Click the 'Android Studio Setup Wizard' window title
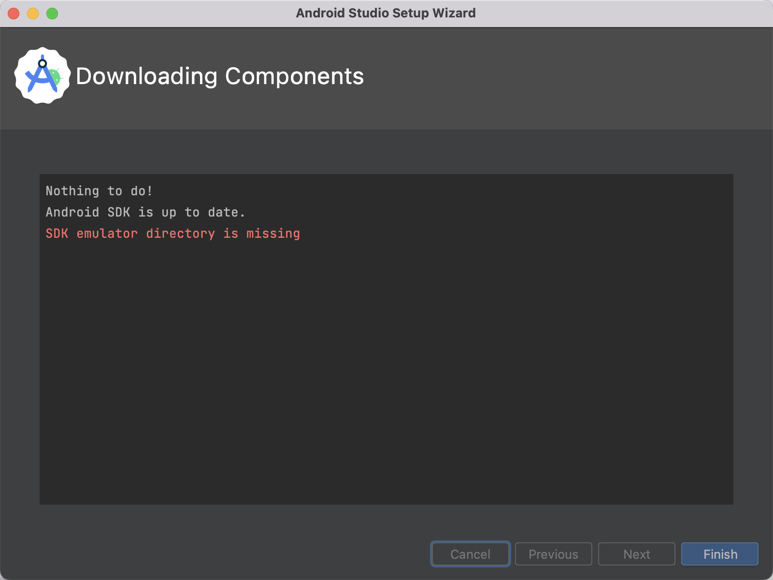This screenshot has height=580, width=773. (x=386, y=13)
